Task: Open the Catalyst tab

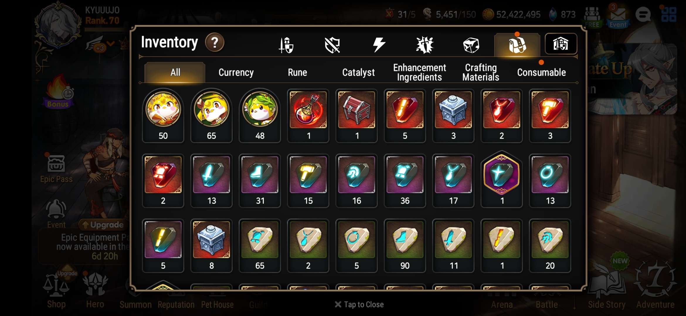Action: [358, 72]
